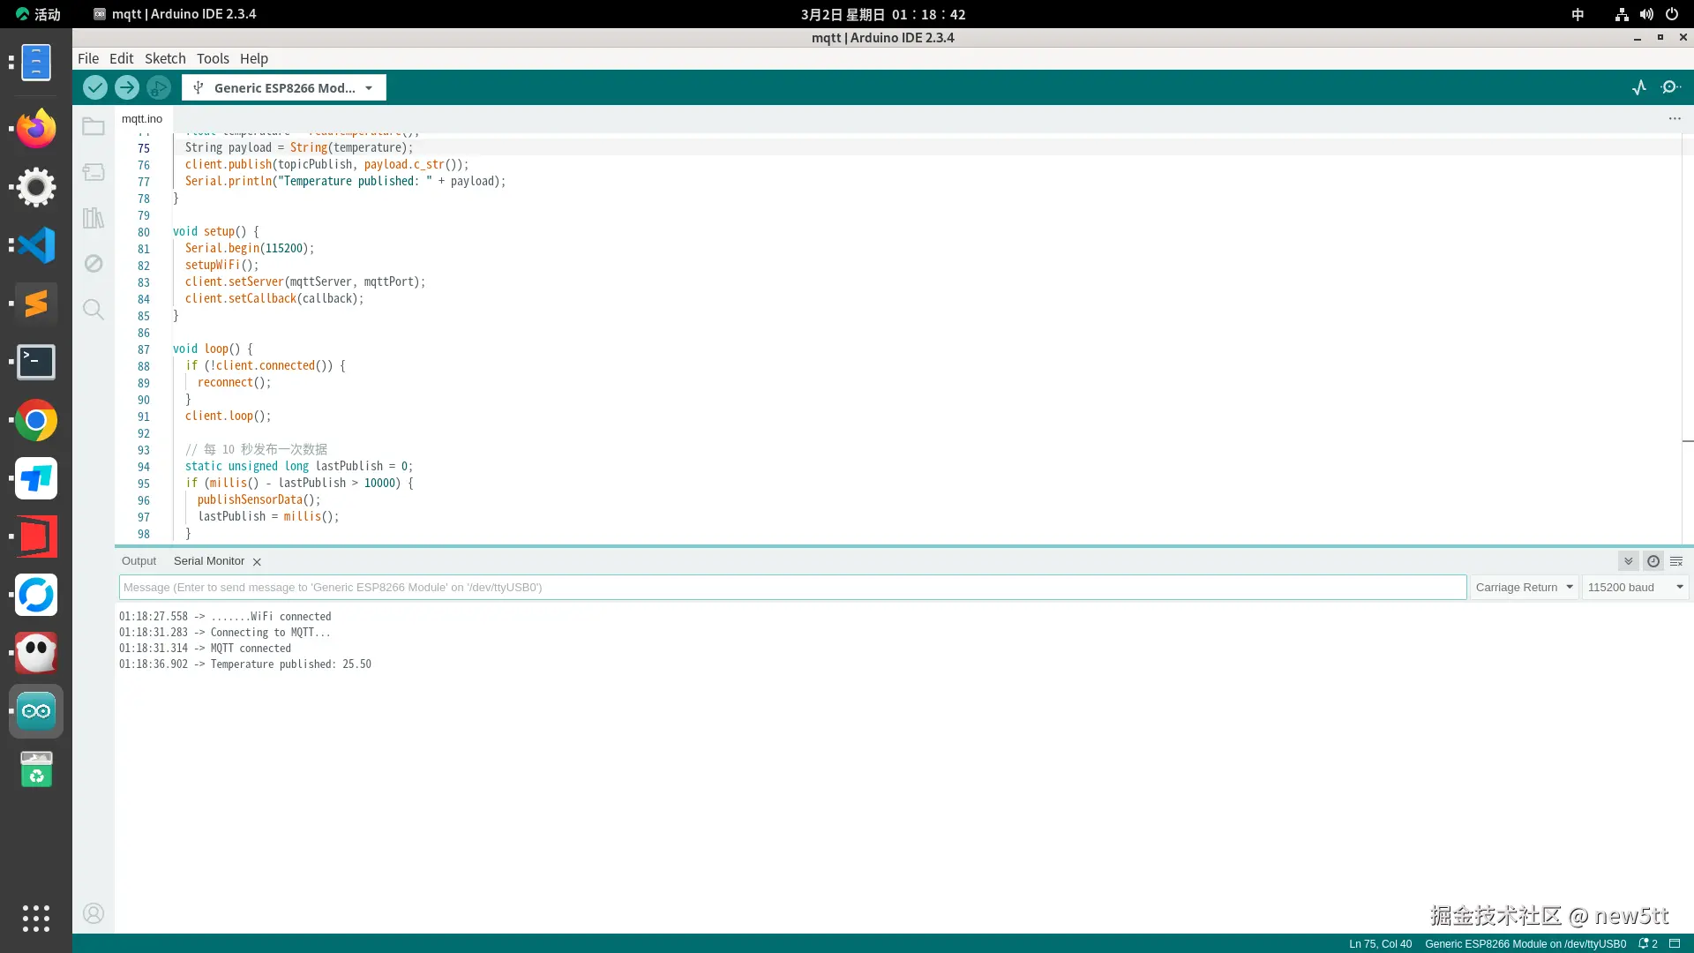Click the serial message input field
Image resolution: width=1694 pixels, height=953 pixels.
pyautogui.click(x=792, y=588)
